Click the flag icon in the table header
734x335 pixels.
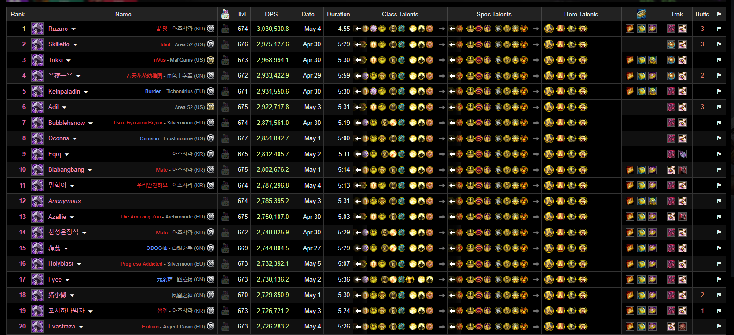719,14
